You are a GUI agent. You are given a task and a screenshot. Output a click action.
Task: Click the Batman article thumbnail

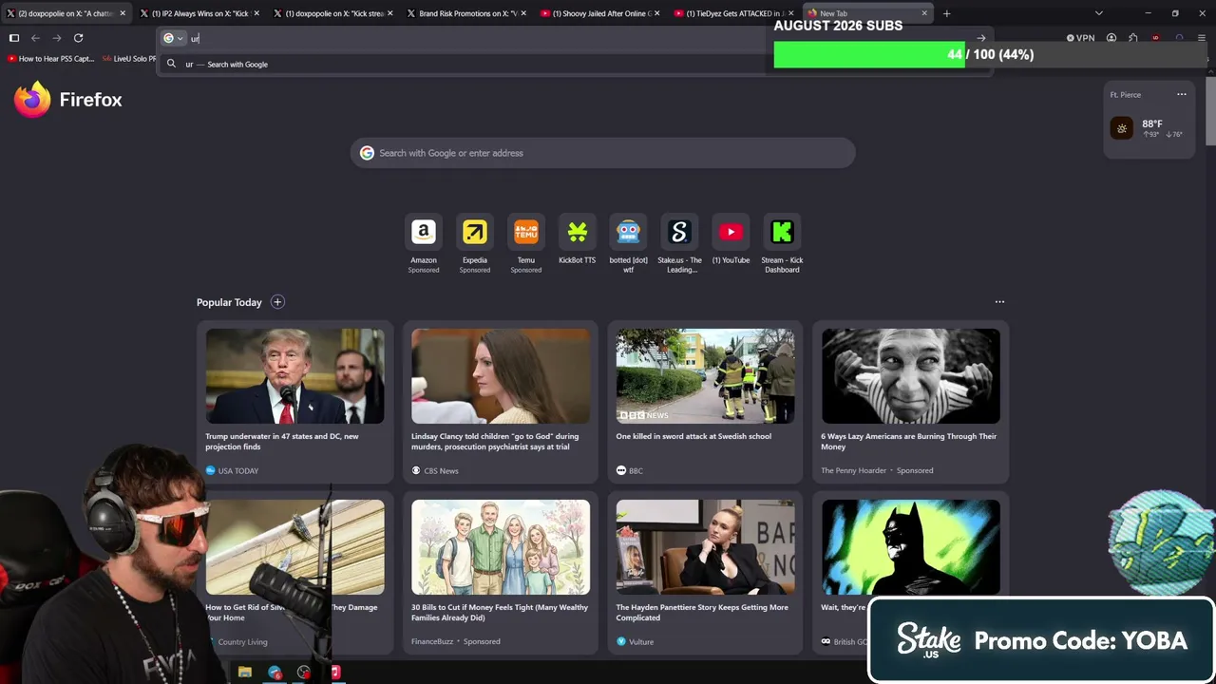tap(911, 547)
